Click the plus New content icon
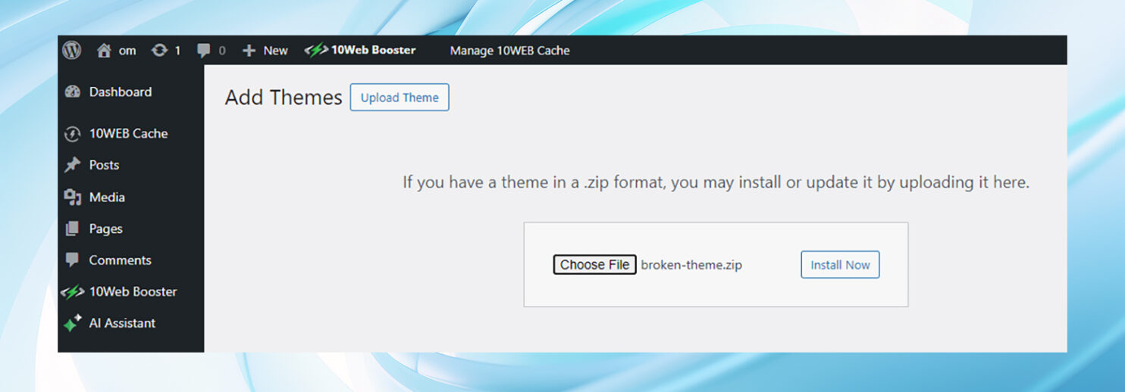1125x392 pixels. (x=249, y=51)
